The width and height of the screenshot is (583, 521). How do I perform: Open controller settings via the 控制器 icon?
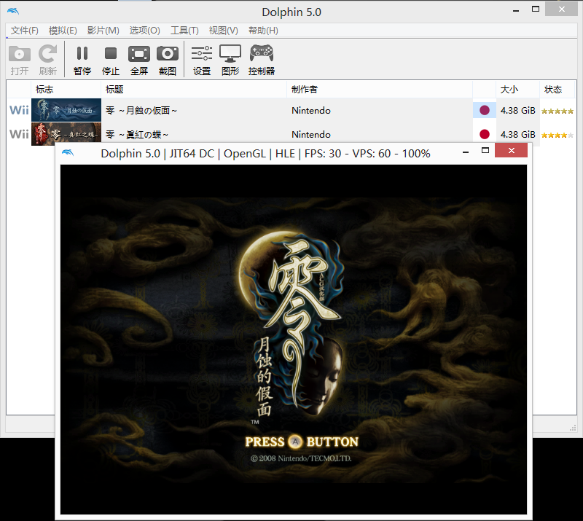coord(262,60)
